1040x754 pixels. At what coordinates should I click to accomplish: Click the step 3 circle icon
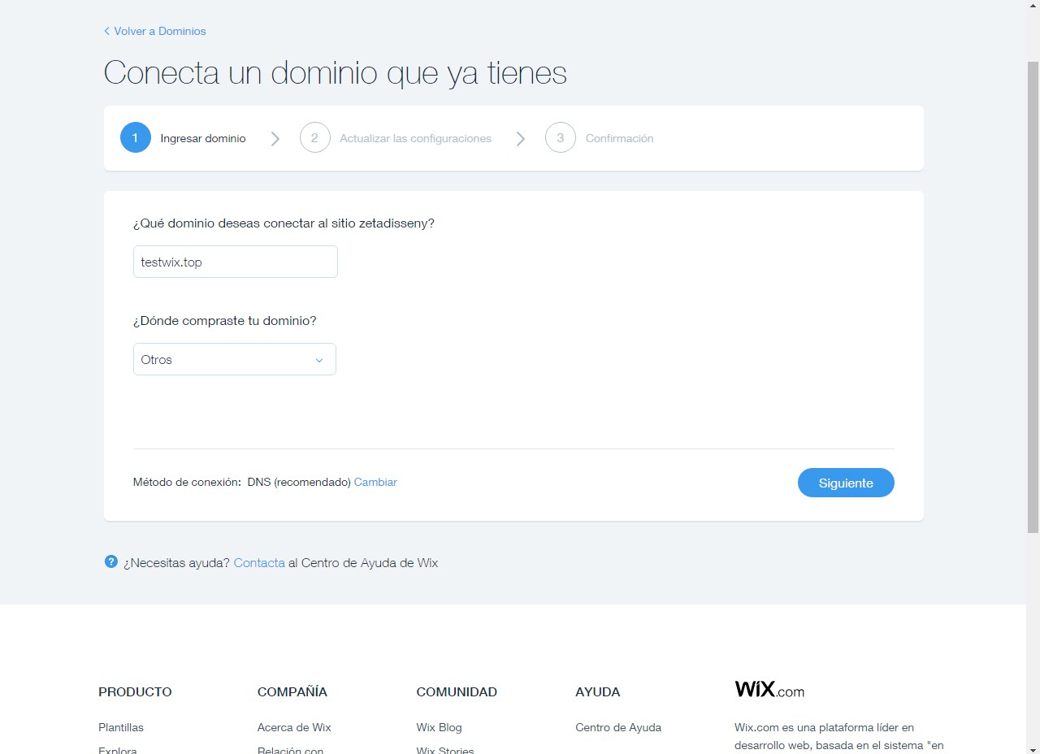coord(560,138)
